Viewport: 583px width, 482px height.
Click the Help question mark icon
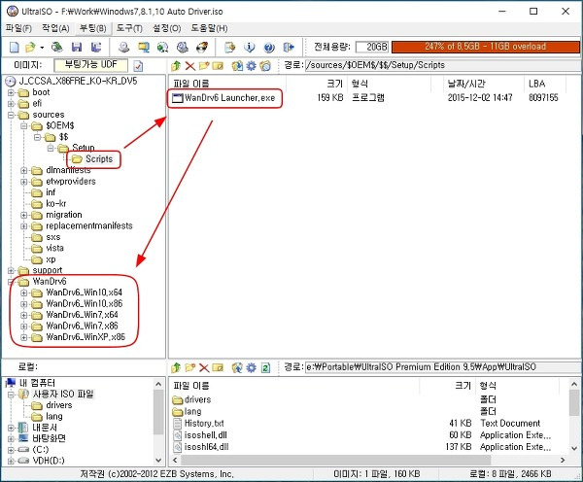pos(269,48)
